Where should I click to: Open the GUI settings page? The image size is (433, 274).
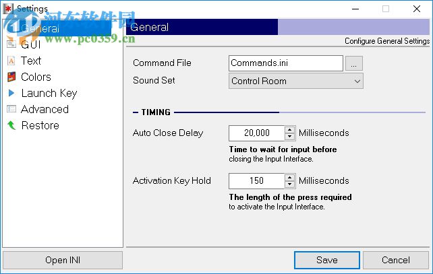(x=30, y=44)
